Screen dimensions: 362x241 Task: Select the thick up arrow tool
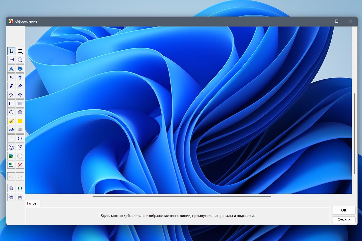coord(20,77)
